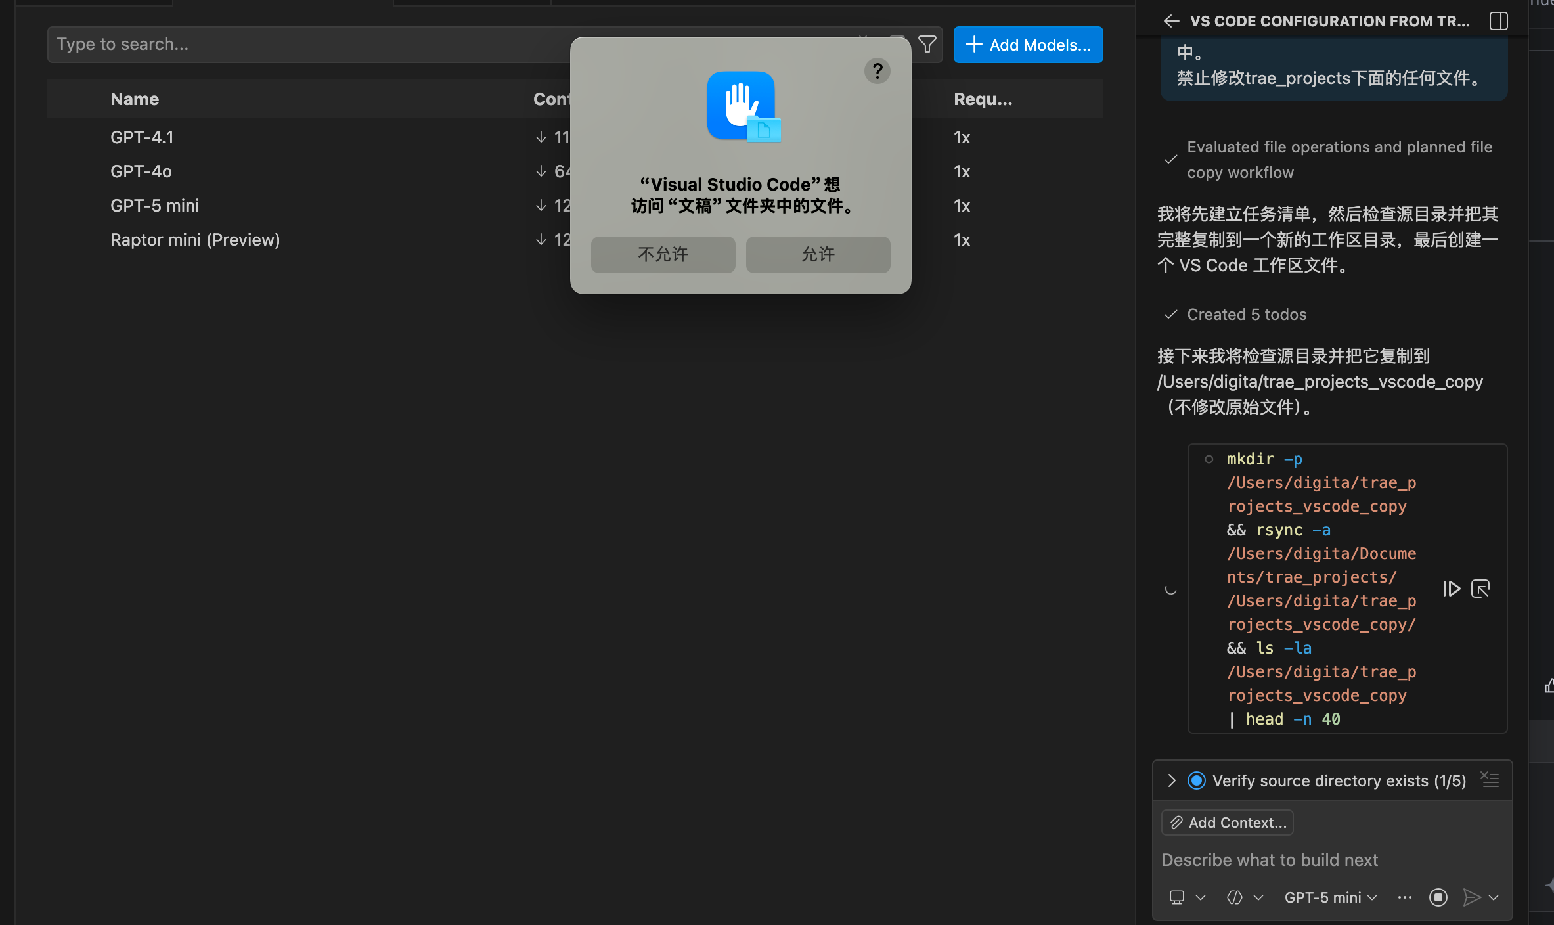Screen dimensions: 1554x925
Task: Click the help question mark in dialog
Action: (x=877, y=71)
